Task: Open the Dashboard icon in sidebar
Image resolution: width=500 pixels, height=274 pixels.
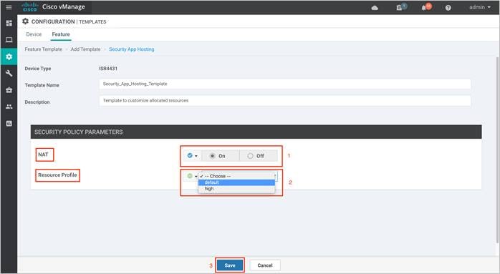Action: pos(9,23)
